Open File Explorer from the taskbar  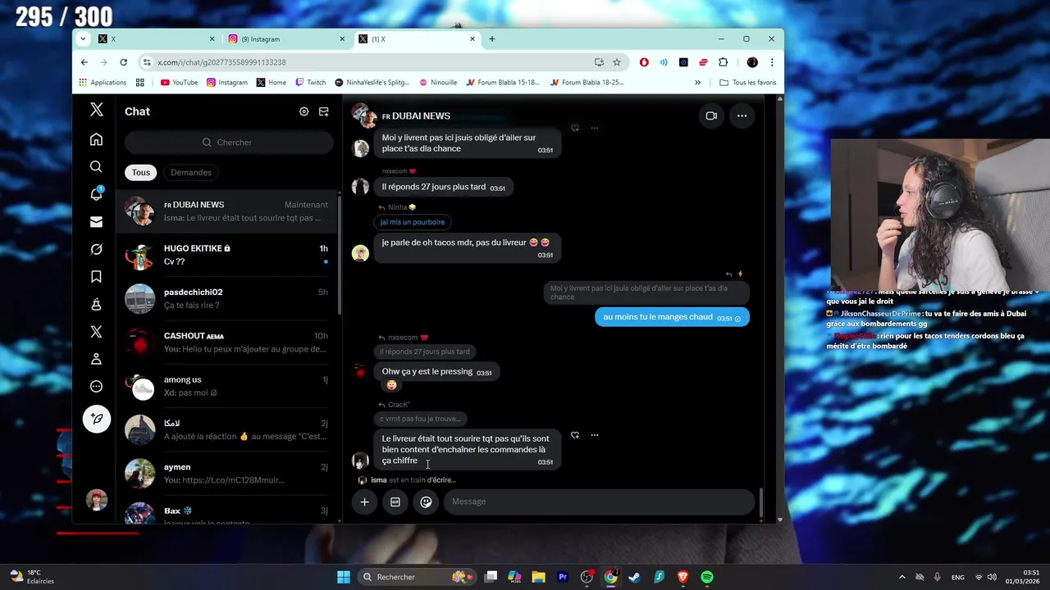pyautogui.click(x=538, y=577)
